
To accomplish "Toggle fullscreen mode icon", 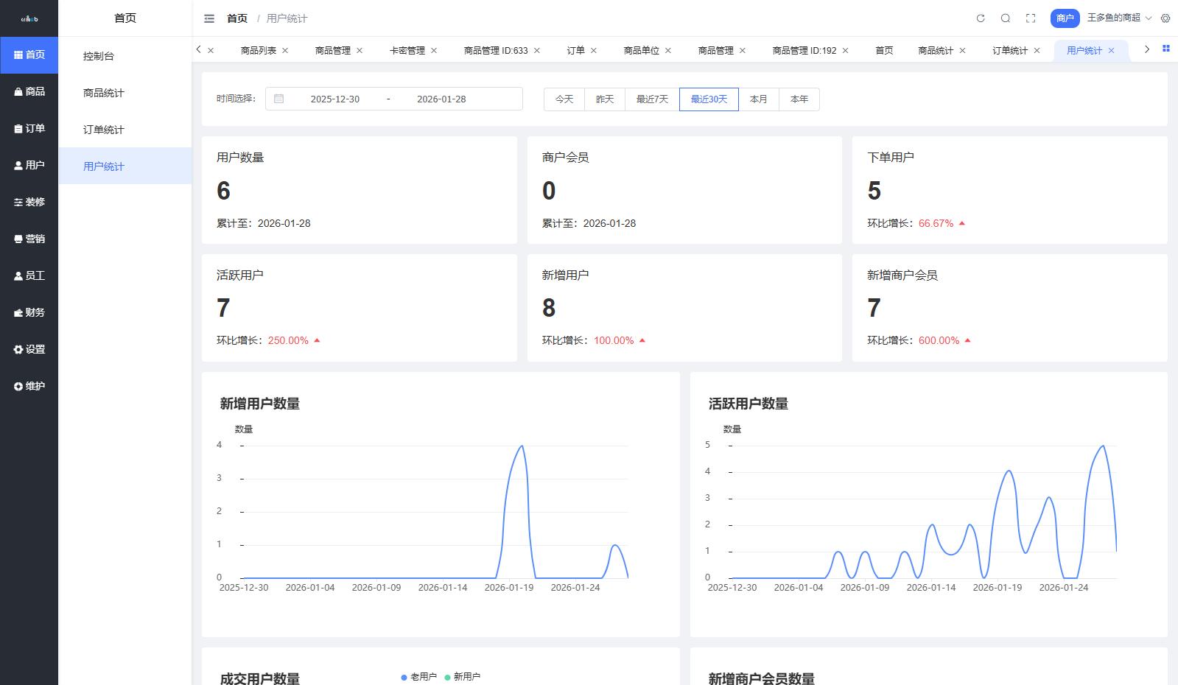I will coord(1031,18).
